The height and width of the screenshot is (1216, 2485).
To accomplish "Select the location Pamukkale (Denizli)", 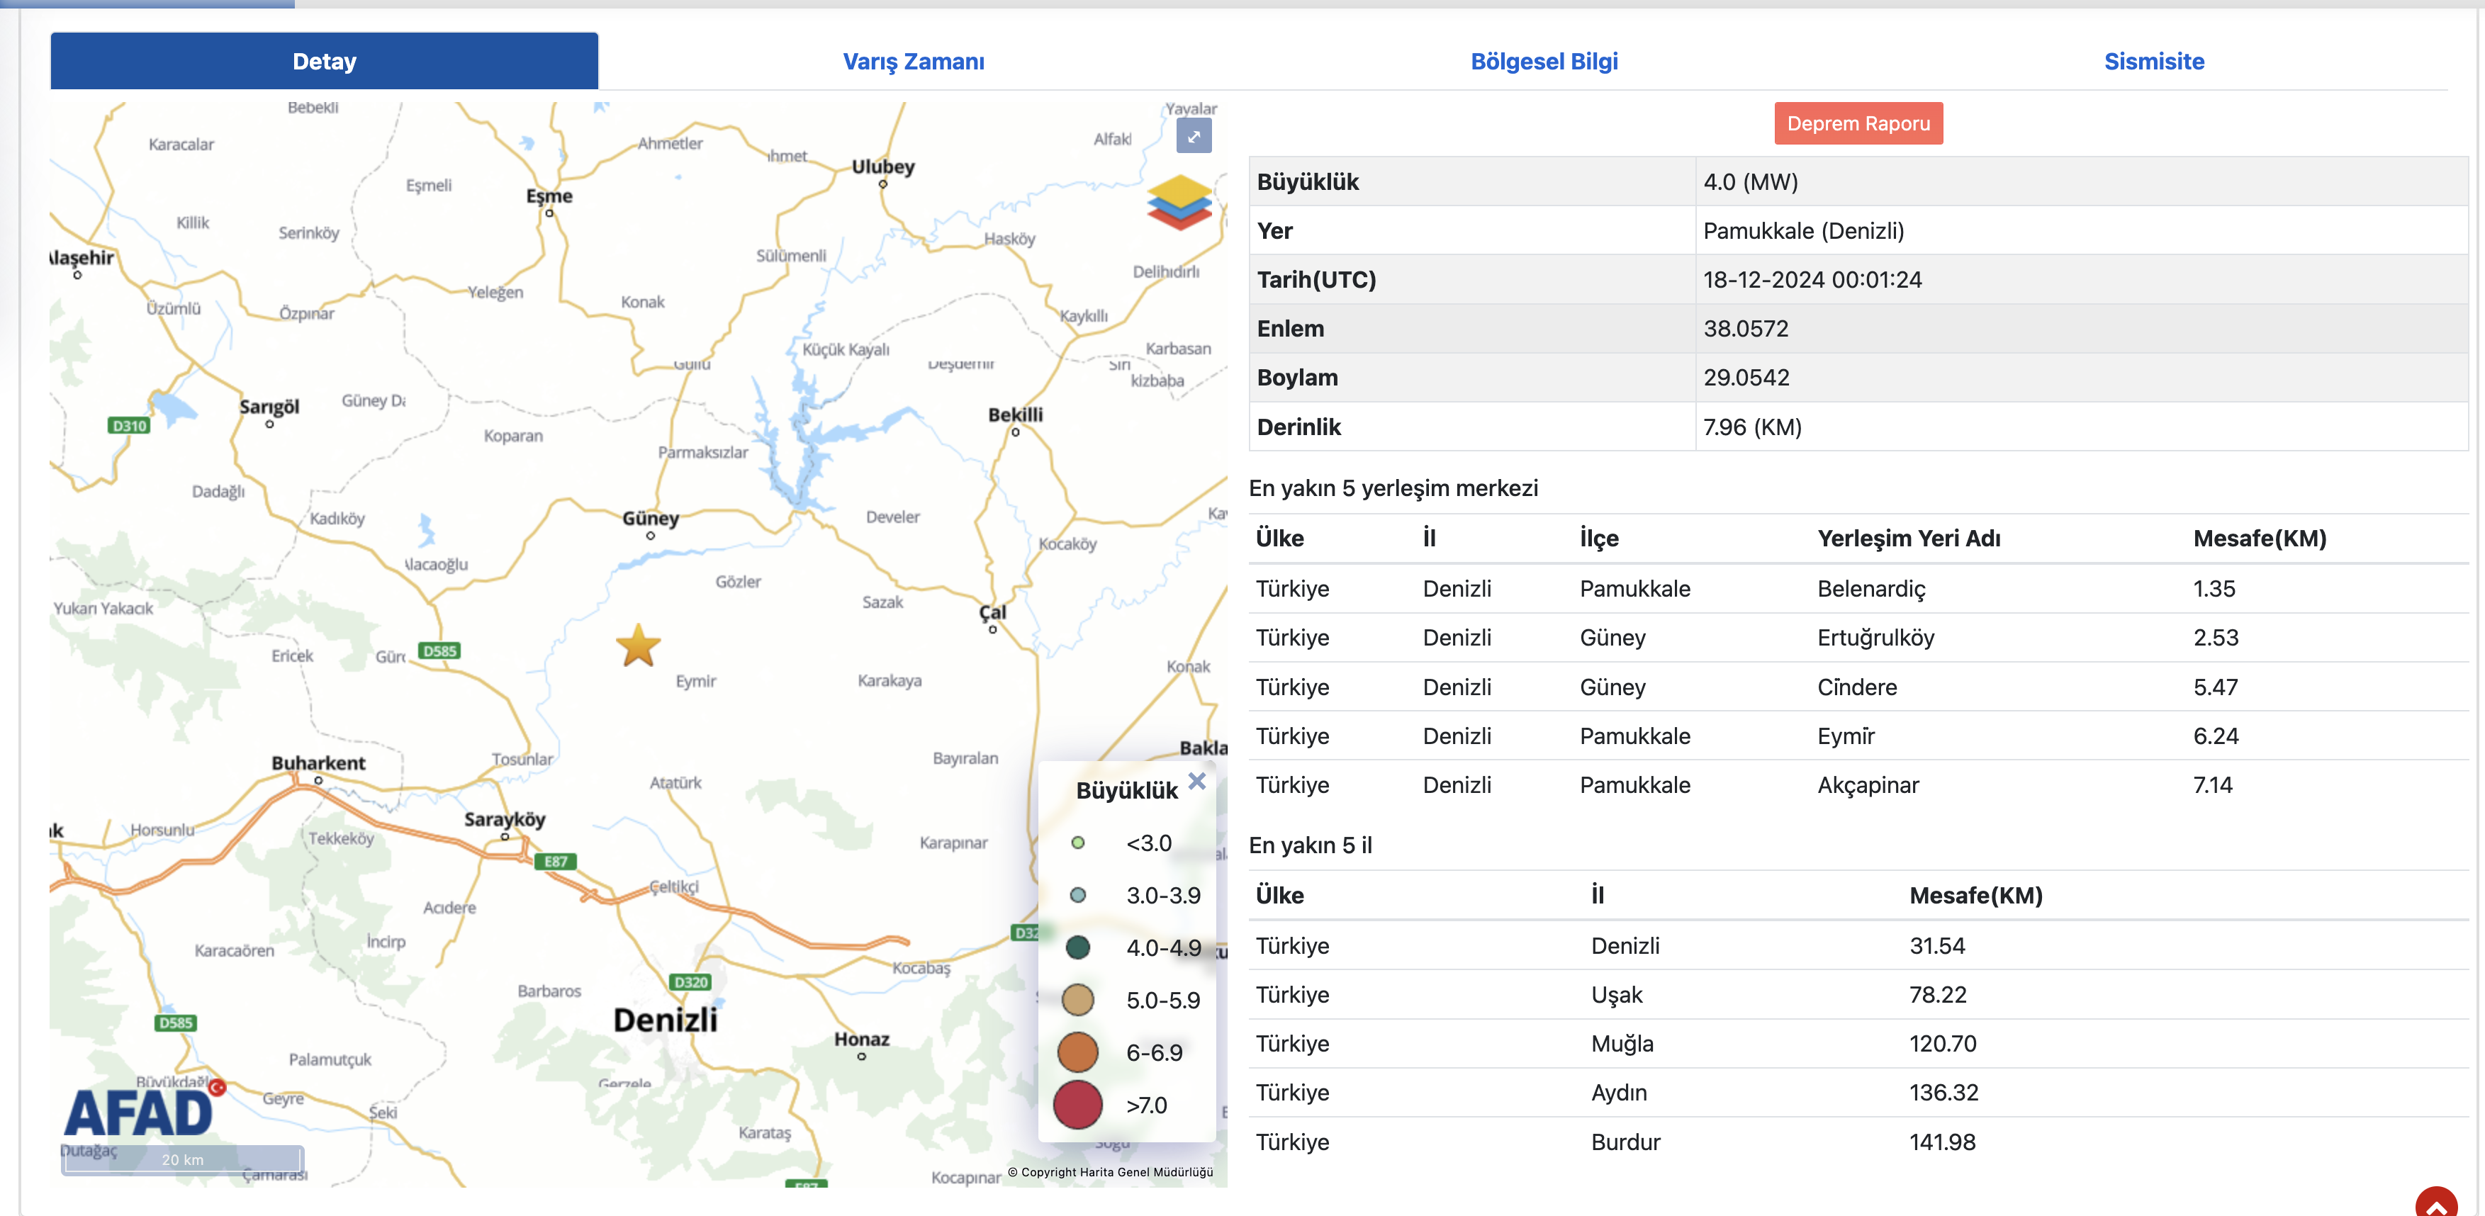I will [1803, 232].
